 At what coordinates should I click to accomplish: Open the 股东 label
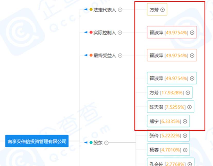[98, 143]
